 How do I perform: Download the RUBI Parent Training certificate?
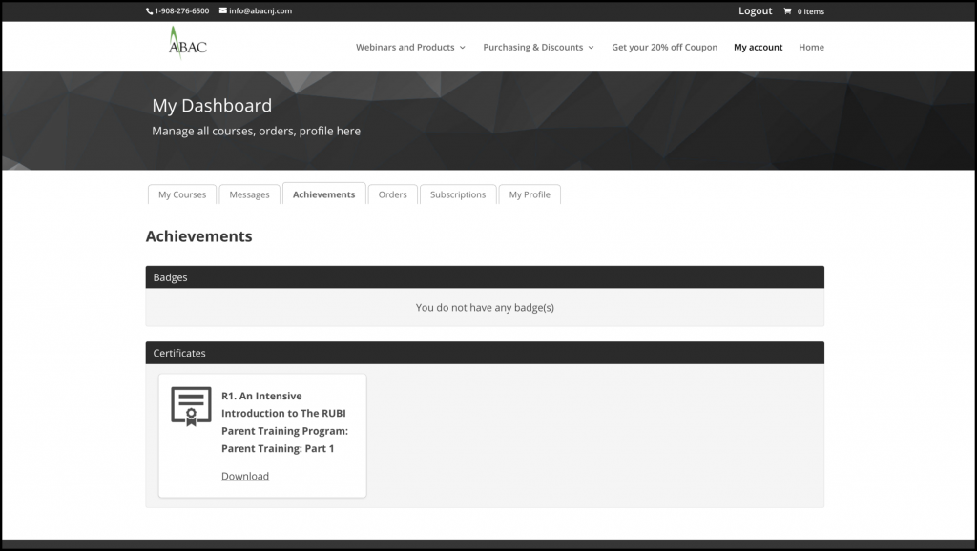(x=245, y=476)
